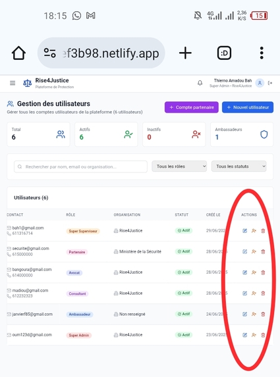Open the Thierno Amadou Bah profile avatar
This screenshot has height=377, width=280.
click(x=260, y=83)
